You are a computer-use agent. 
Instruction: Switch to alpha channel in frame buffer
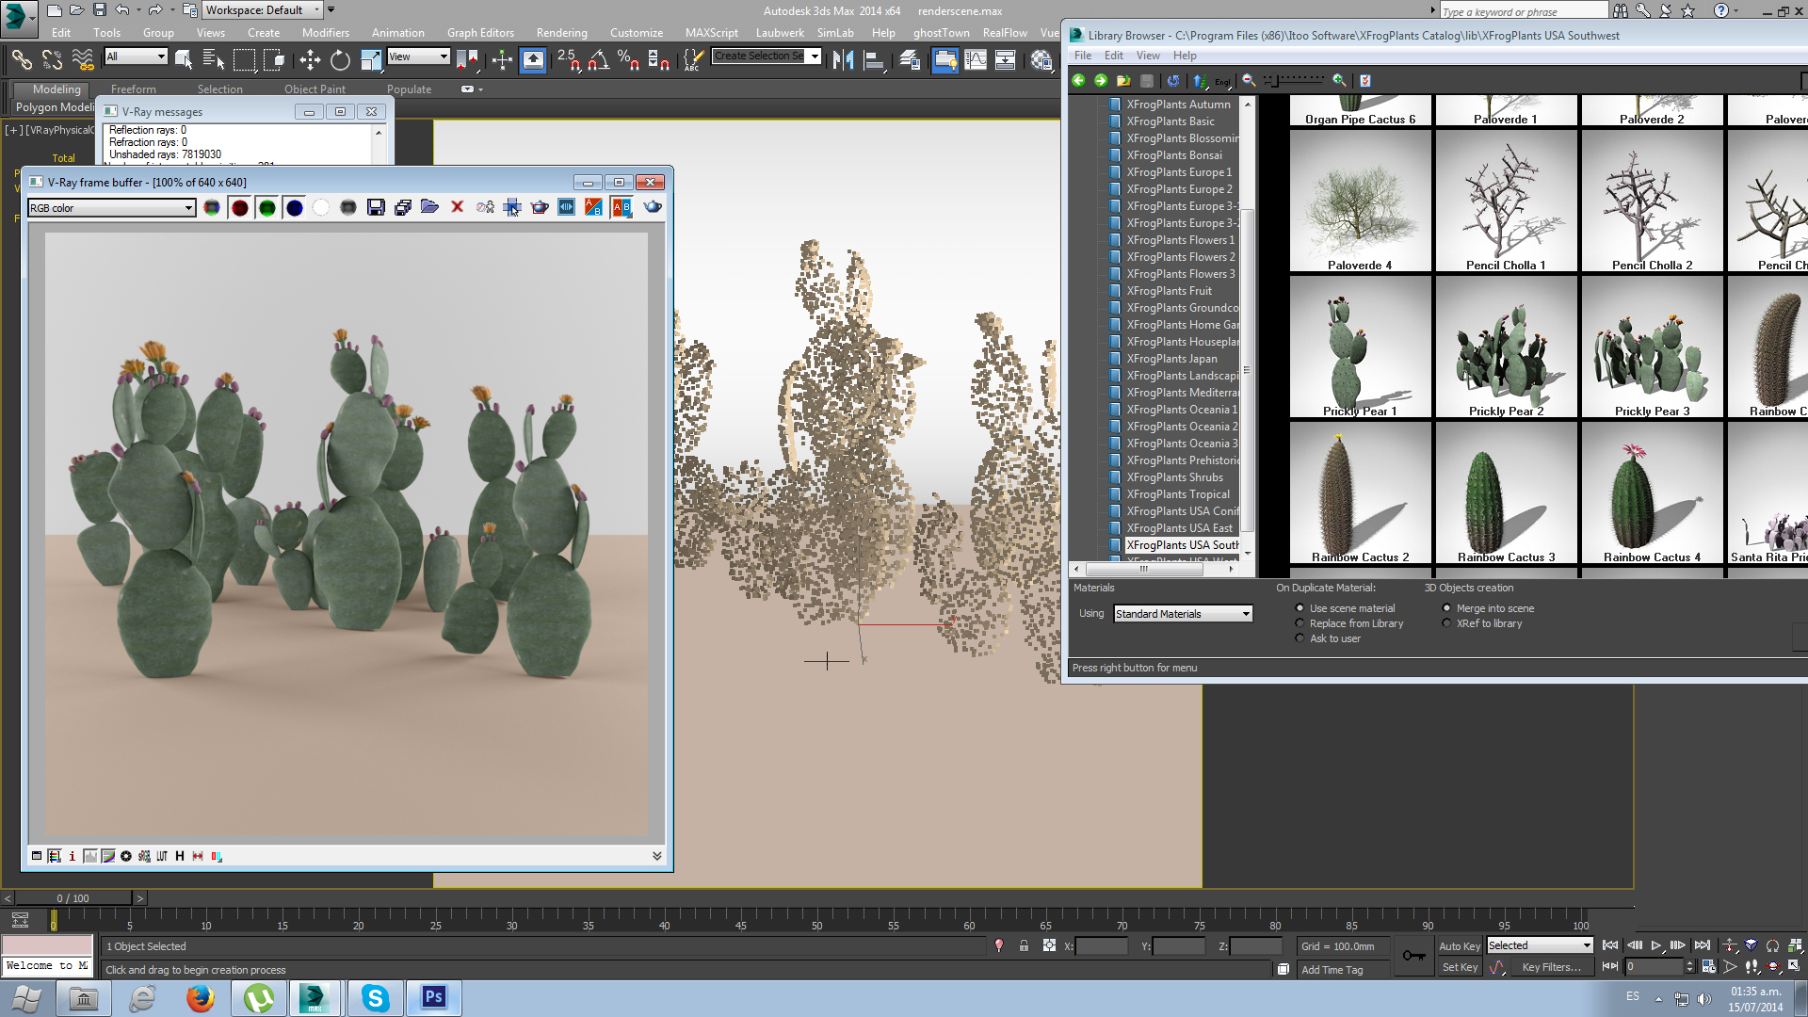(x=321, y=208)
